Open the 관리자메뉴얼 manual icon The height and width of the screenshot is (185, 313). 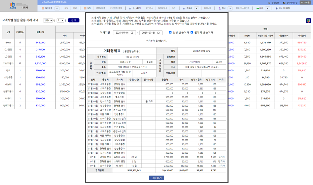coord(284,3)
